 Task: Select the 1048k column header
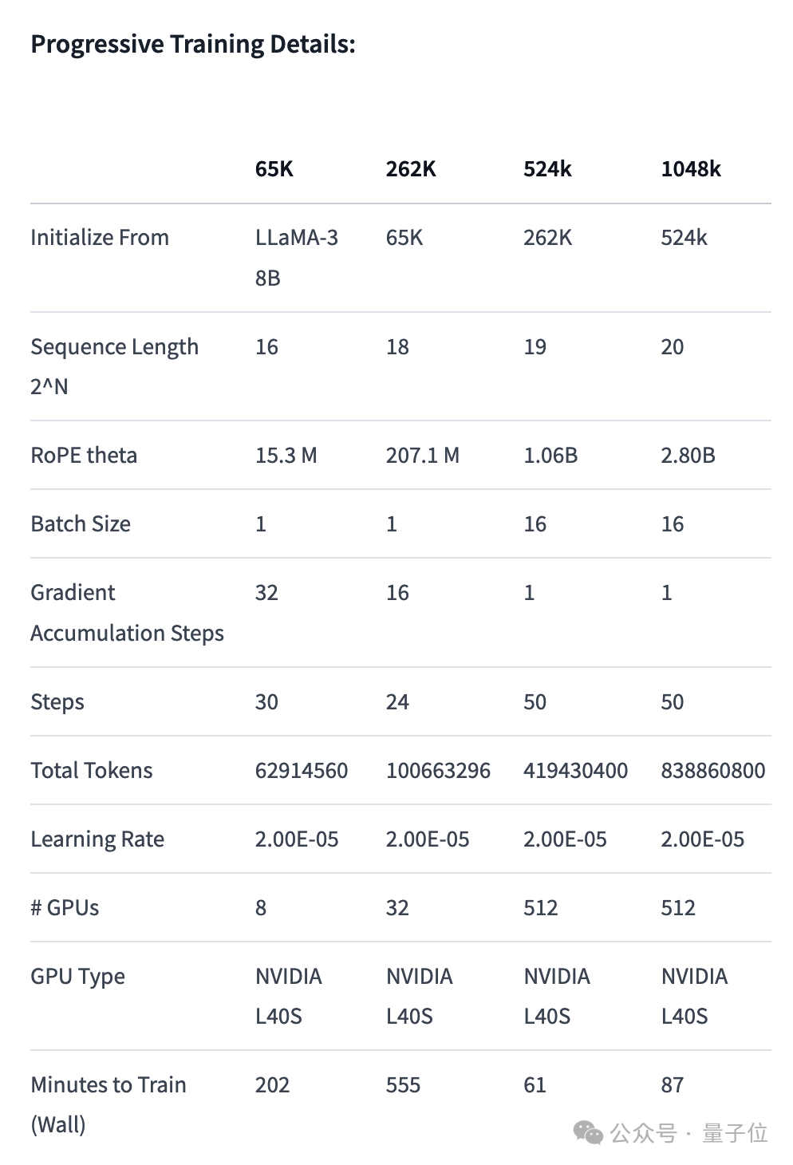click(x=691, y=168)
